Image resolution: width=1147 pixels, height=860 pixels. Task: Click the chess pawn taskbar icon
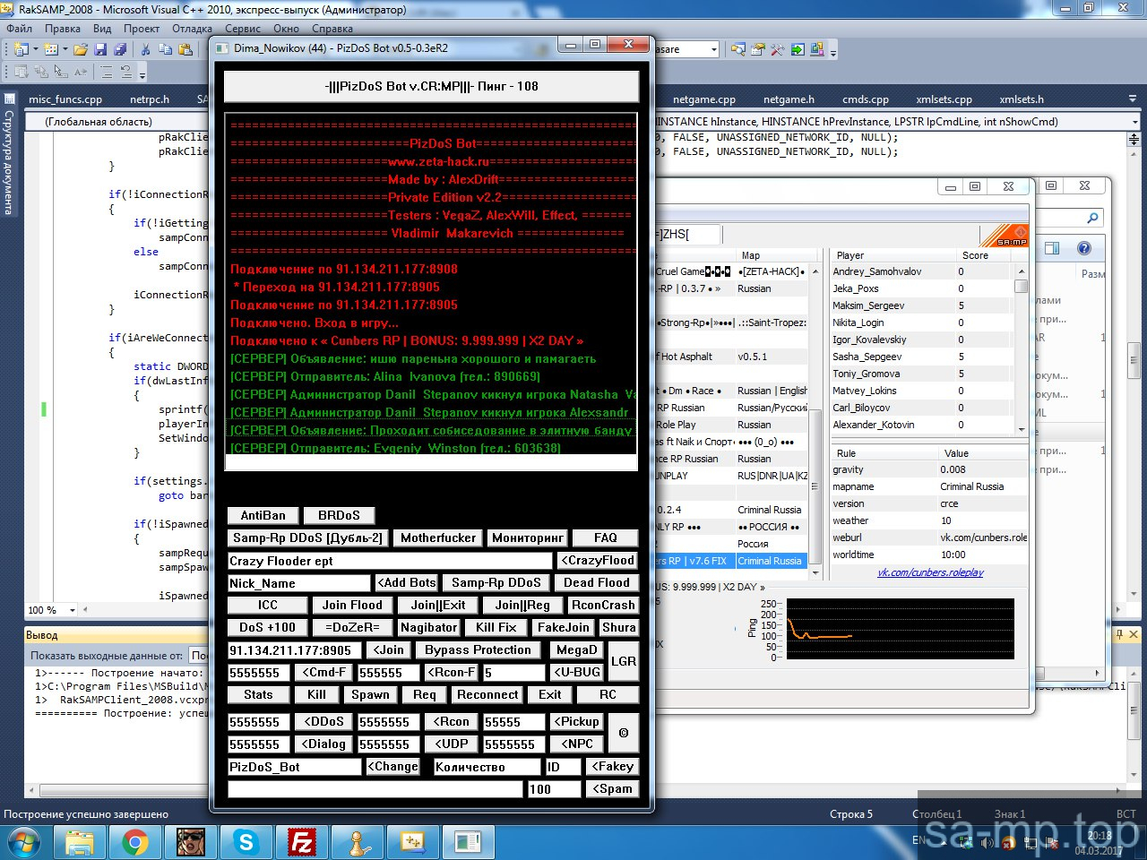(358, 842)
